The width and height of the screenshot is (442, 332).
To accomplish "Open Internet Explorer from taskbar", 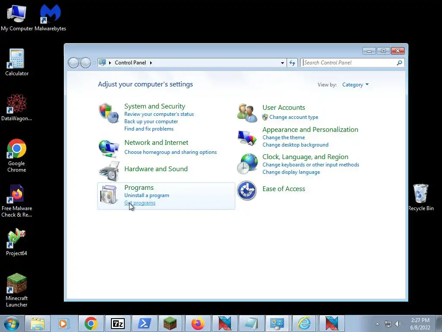I will [304, 323].
